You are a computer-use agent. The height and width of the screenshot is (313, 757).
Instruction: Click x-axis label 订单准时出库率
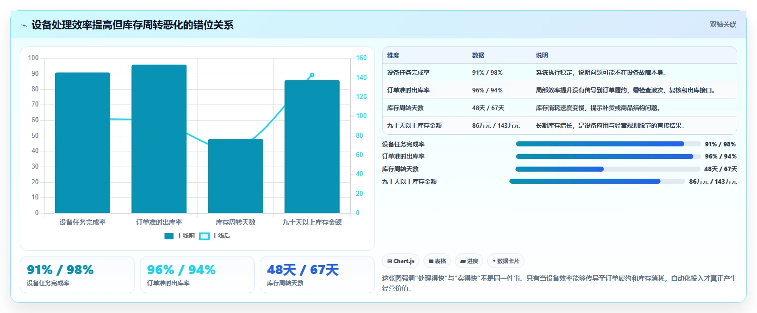159,222
